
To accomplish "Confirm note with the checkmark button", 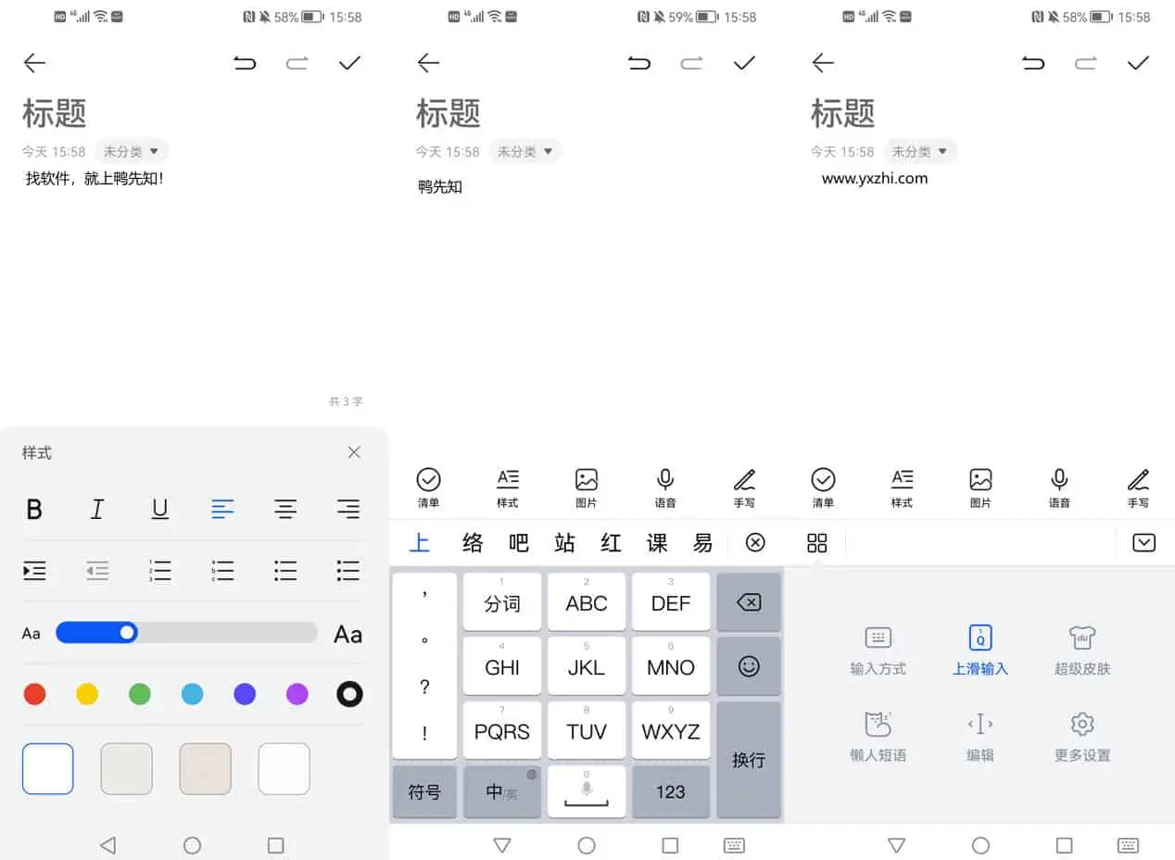I will (x=349, y=63).
